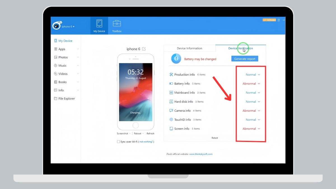This screenshot has width=336, height=189.
Task: Click the 'Production info' label
Action: pyautogui.click(x=185, y=74)
